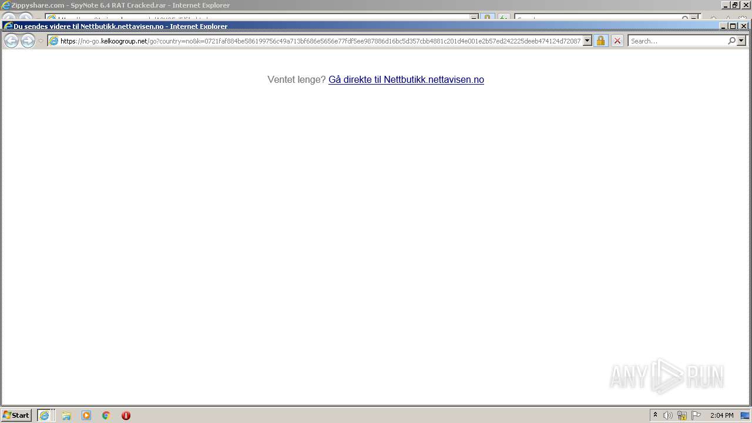Launch the media player taskbar icon
The image size is (752, 423).
point(86,415)
